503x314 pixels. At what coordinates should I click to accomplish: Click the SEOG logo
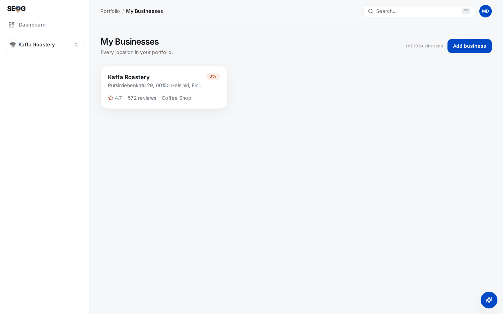pos(16,9)
